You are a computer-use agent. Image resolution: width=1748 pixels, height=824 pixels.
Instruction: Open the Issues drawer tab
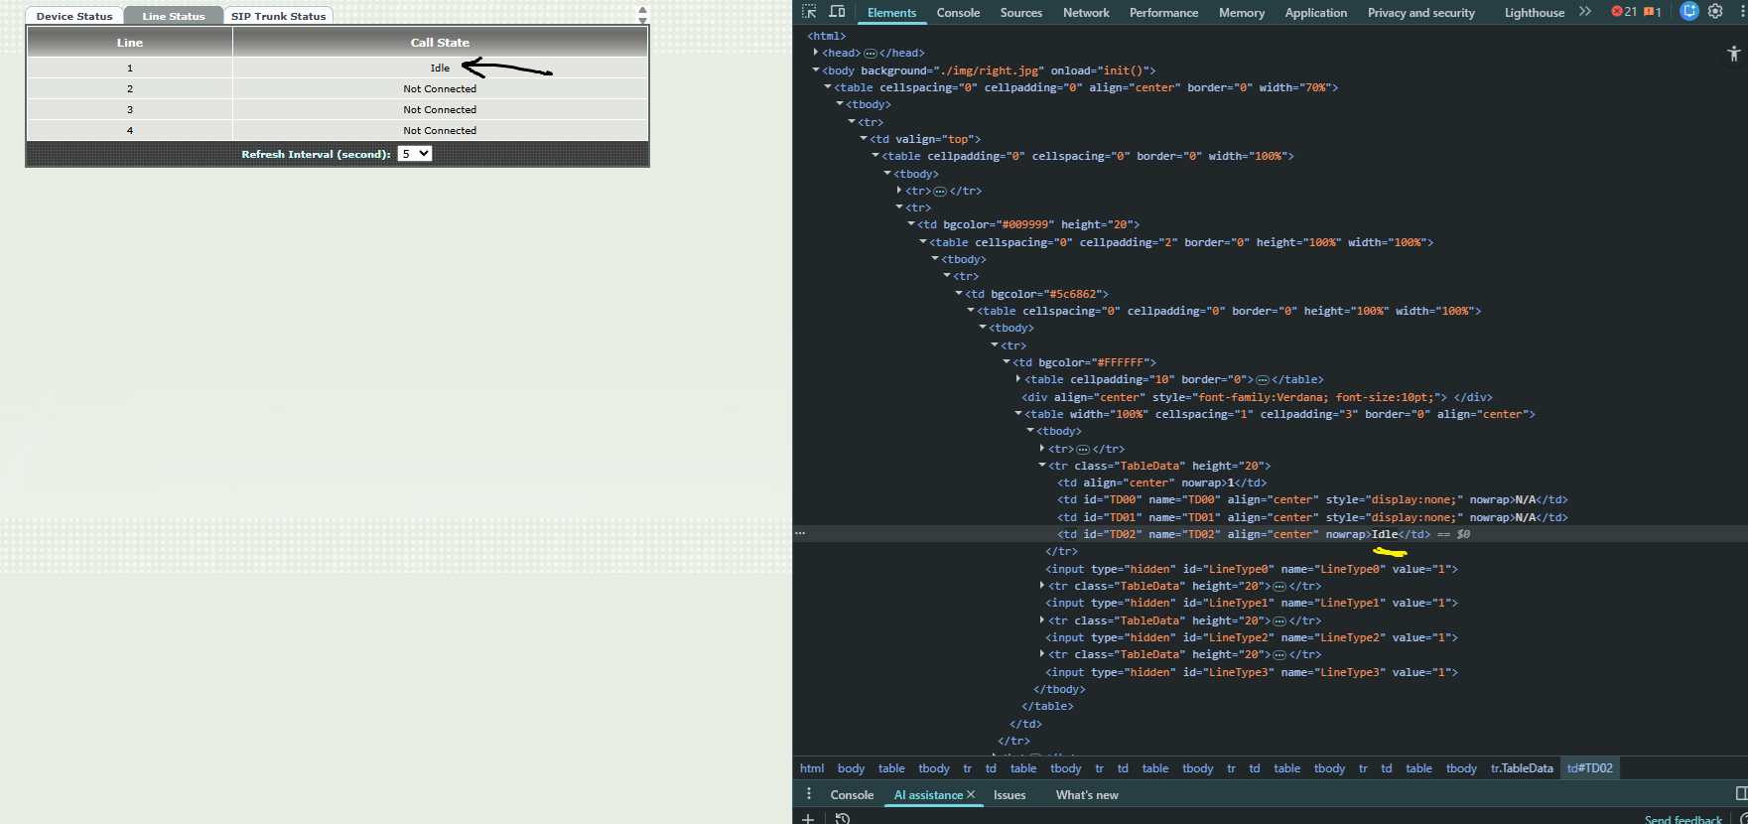pos(1009,795)
